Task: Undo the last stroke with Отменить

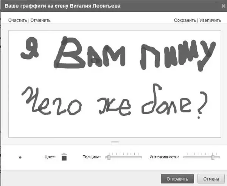Action: pyautogui.click(x=40, y=20)
